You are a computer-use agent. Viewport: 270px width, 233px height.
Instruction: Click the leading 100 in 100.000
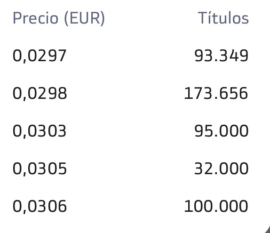pos(198,206)
